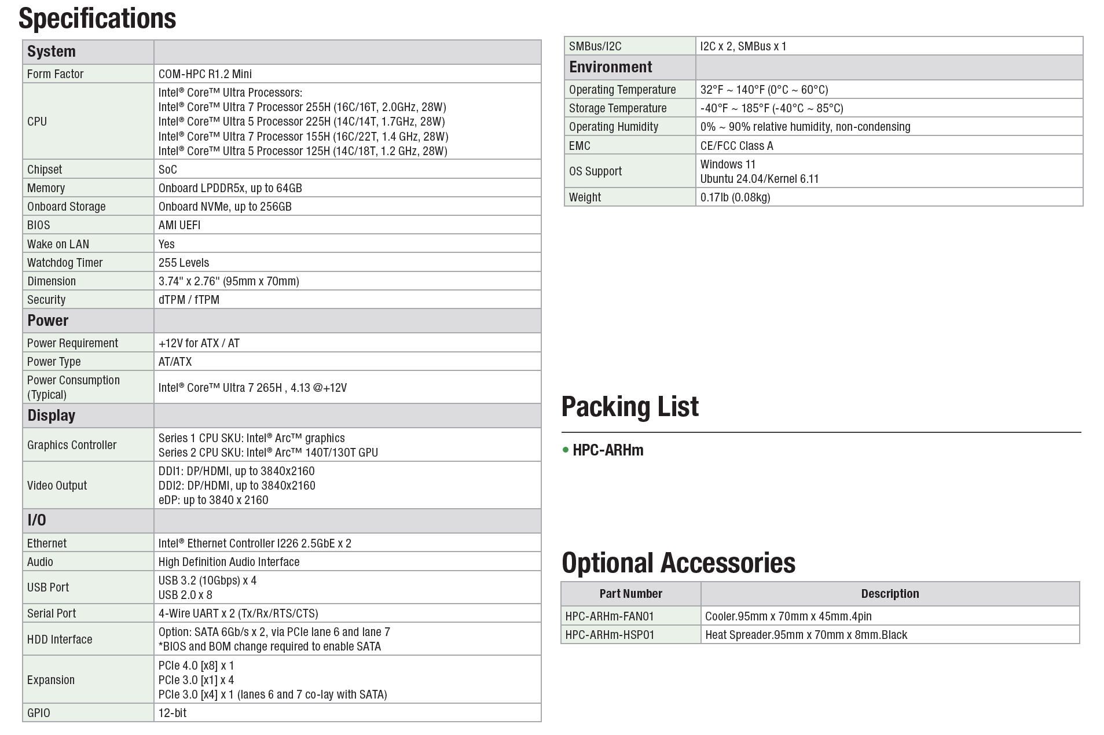Click the Ethernet Controller I226 value
The height and width of the screenshot is (735, 1104).
[255, 543]
